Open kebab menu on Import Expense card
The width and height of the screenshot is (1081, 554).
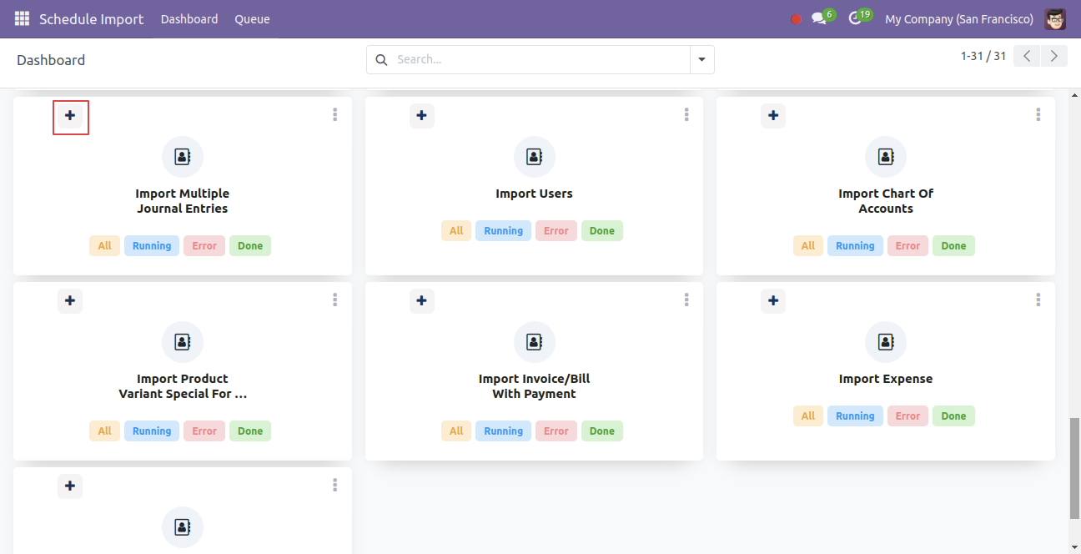tap(1038, 300)
